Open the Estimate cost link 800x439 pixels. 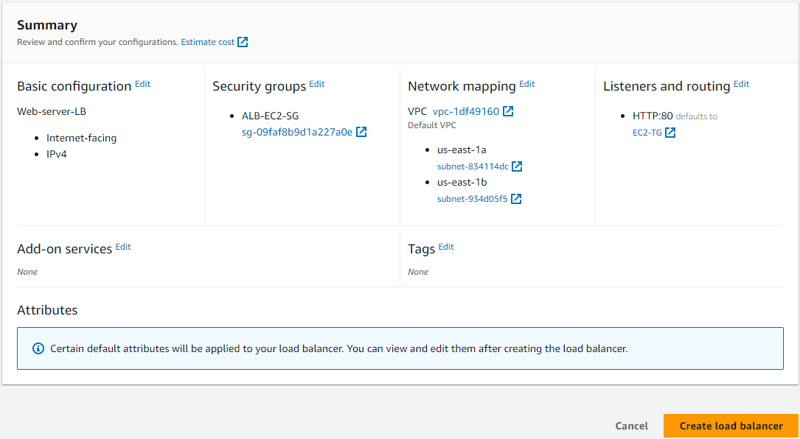(208, 42)
